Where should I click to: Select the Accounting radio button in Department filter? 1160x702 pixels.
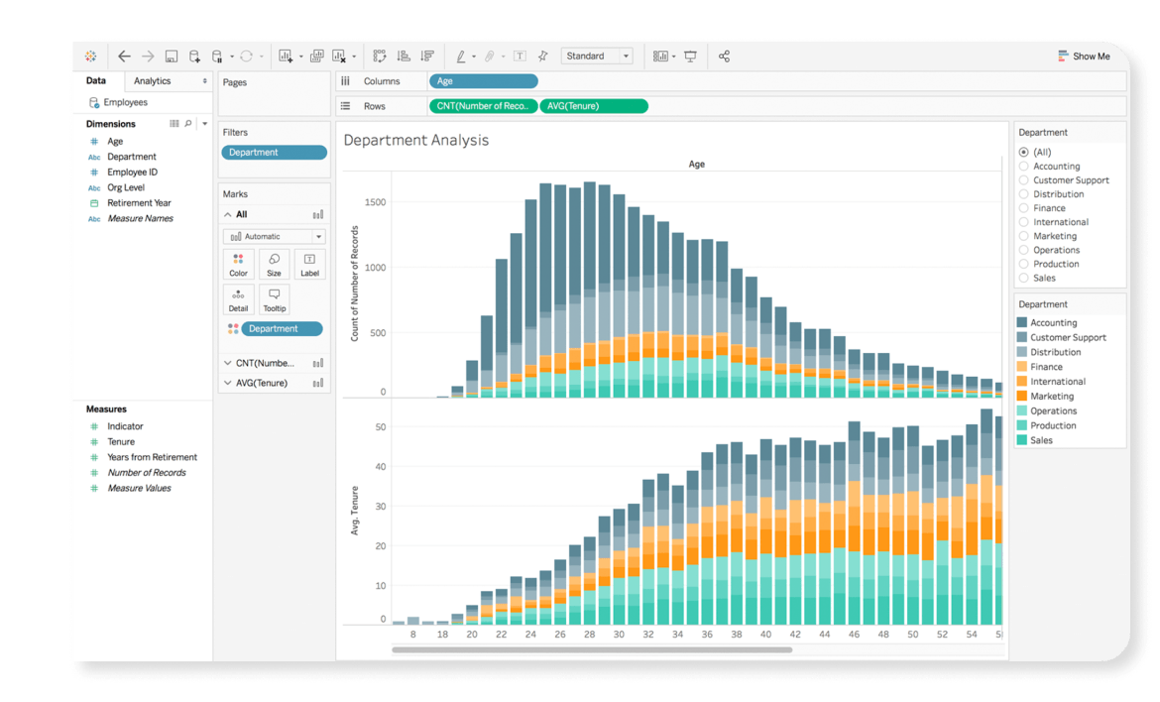click(x=1022, y=166)
